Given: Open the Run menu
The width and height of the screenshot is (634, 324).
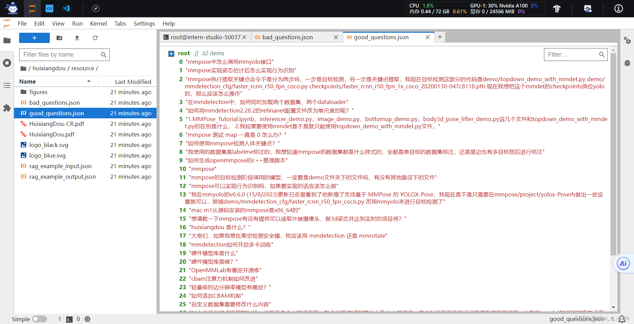Looking at the screenshot, I should (x=77, y=24).
